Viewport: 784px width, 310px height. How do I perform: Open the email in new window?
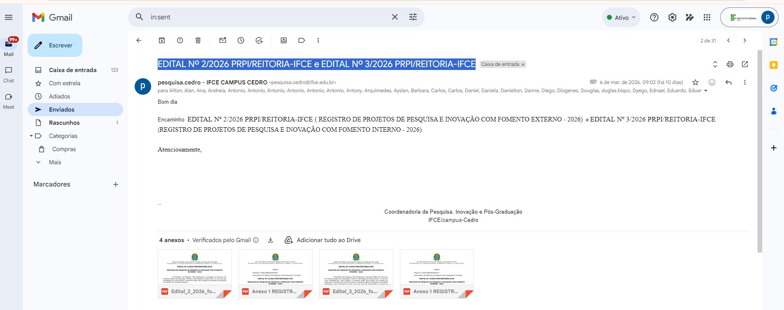coord(745,64)
